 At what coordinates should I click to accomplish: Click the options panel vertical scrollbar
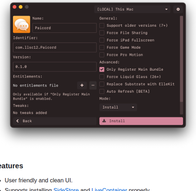click(181, 59)
